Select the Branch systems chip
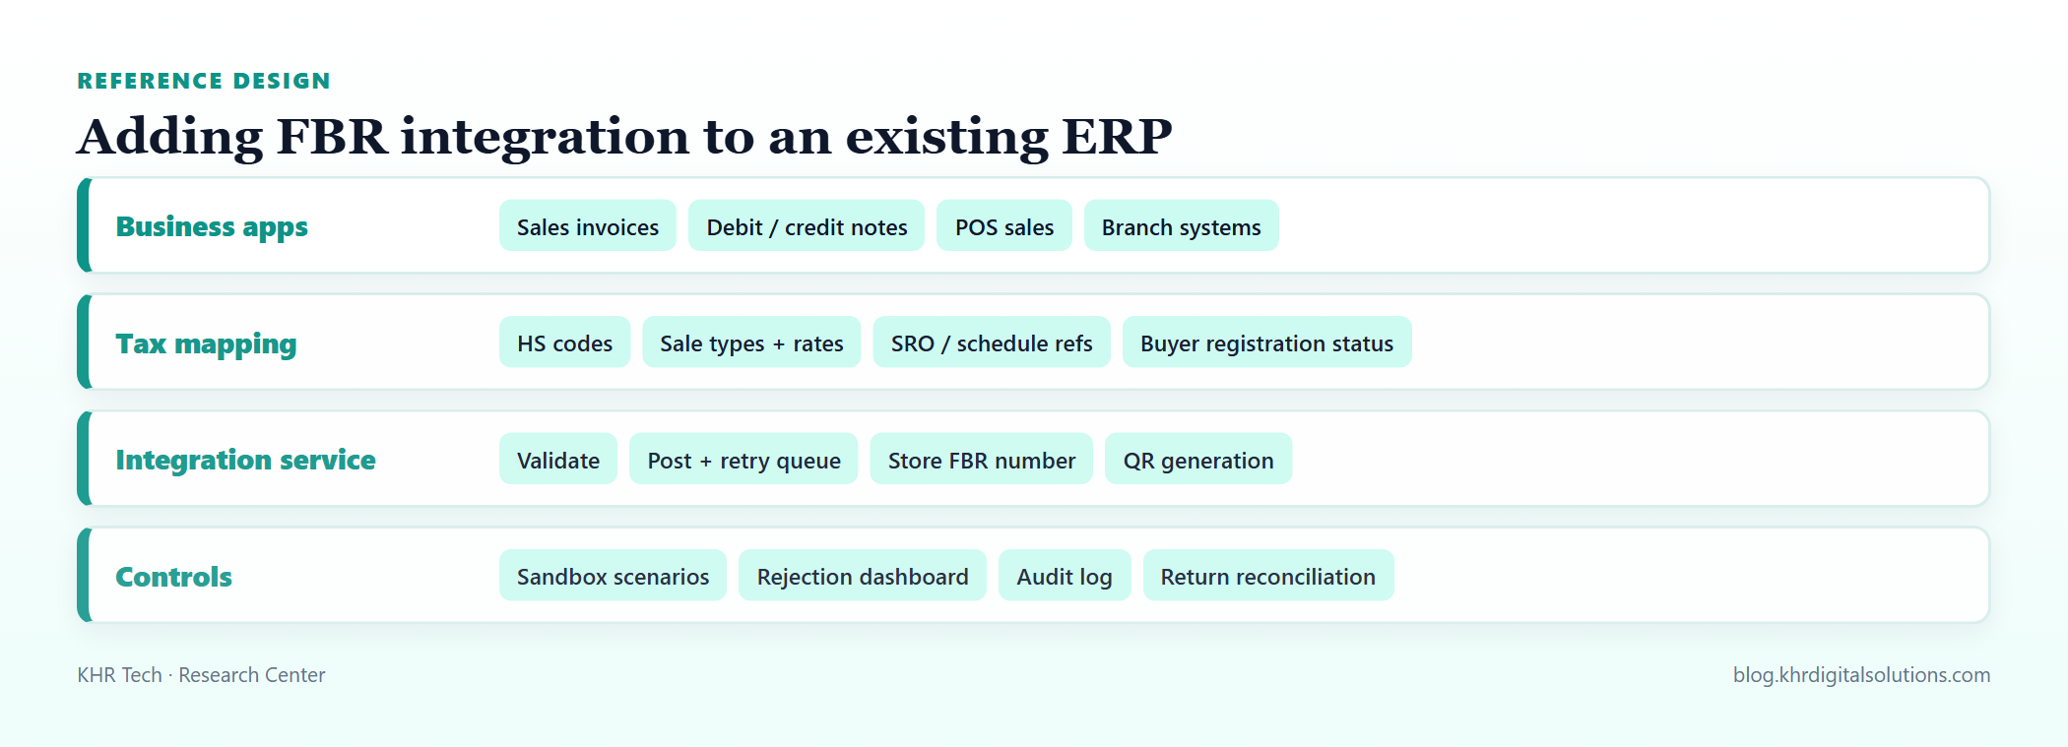 coord(1182,226)
